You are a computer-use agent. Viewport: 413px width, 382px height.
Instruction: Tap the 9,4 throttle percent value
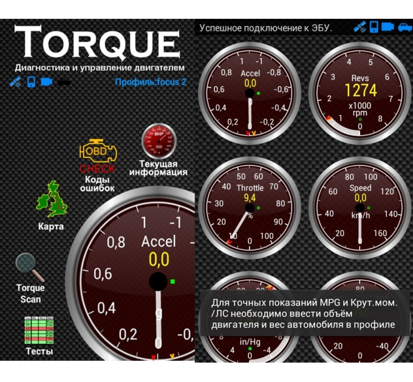250,198
